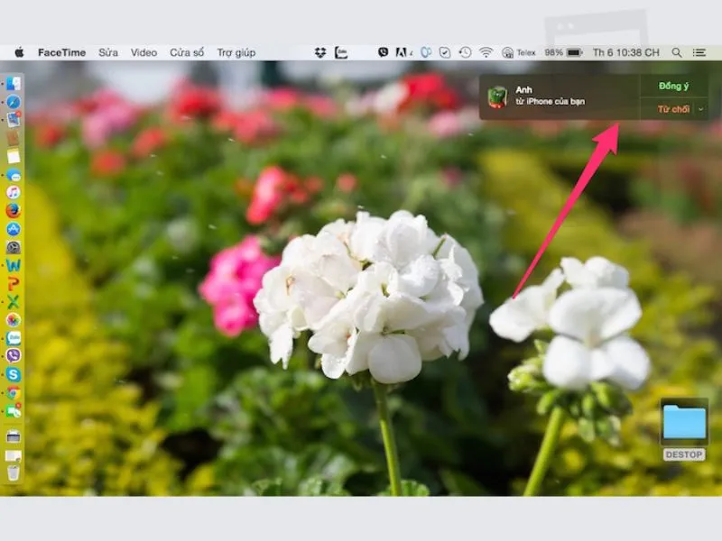Viewport: 722px width, 541px height.
Task: Click the caller avatar in notification
Action: point(497,96)
